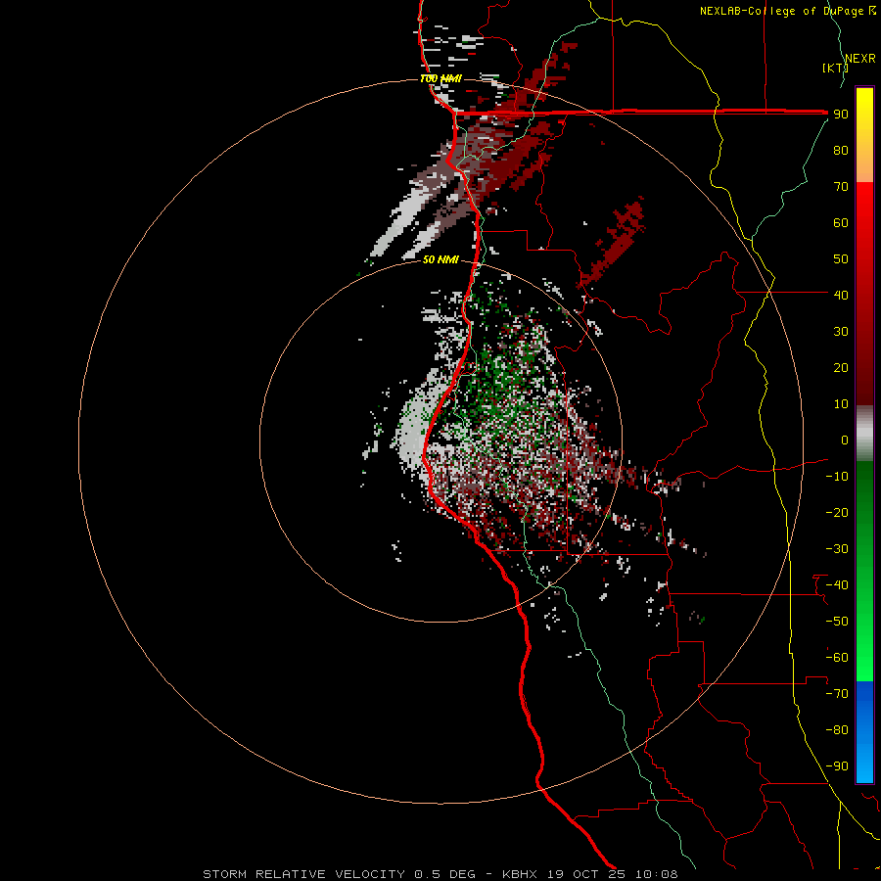Click the 40 value on the velocity scale
This screenshot has height=881, width=881.
click(841, 295)
